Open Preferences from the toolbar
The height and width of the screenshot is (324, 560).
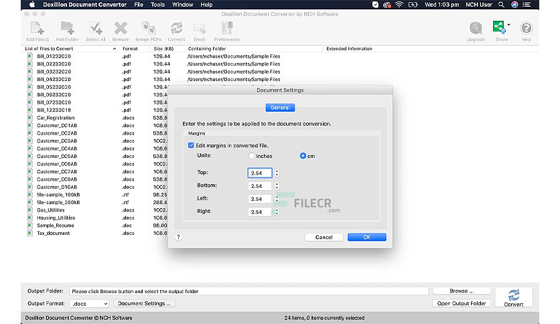click(227, 31)
